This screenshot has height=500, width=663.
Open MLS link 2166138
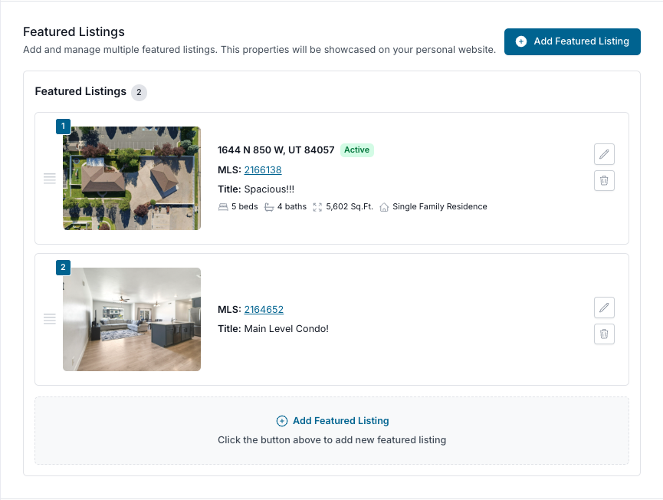(x=263, y=170)
